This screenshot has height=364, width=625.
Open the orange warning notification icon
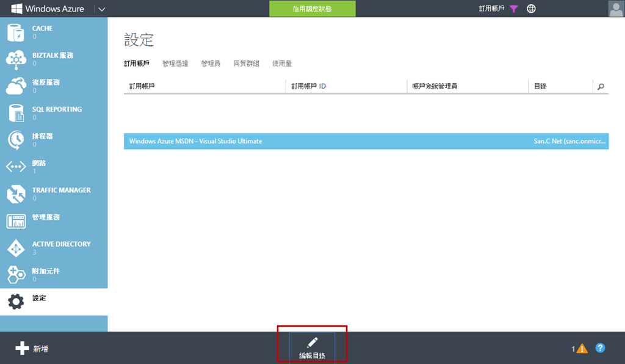point(582,349)
